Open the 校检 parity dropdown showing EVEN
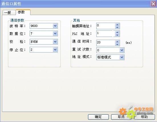Image resolution: width=157 pixels, height=122 pixels. click(x=55, y=42)
